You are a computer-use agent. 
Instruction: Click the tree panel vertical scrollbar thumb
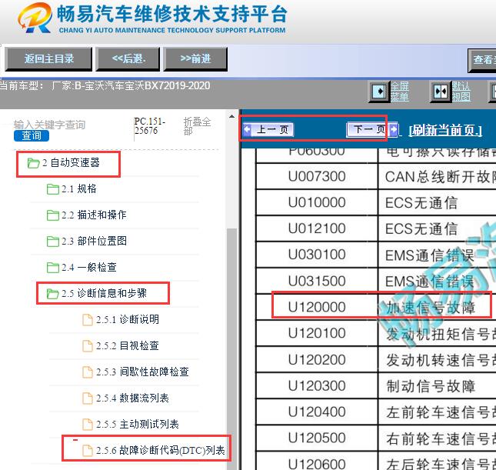point(232,348)
